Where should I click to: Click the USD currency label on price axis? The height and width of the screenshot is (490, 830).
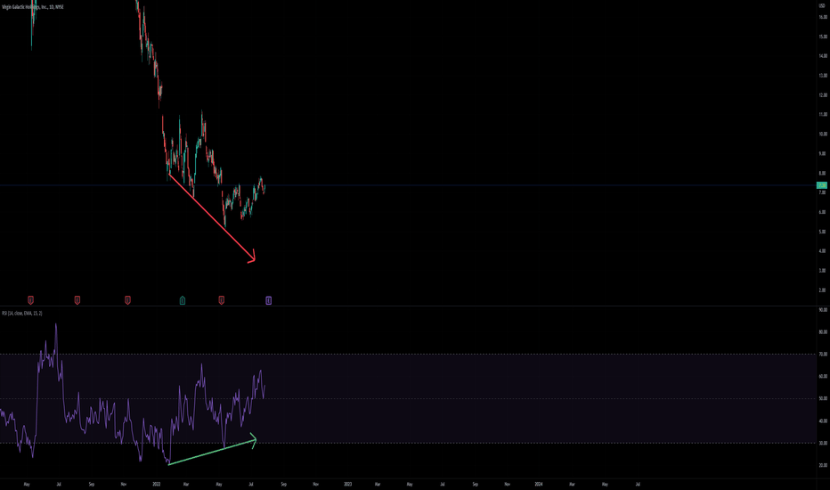(822, 6)
